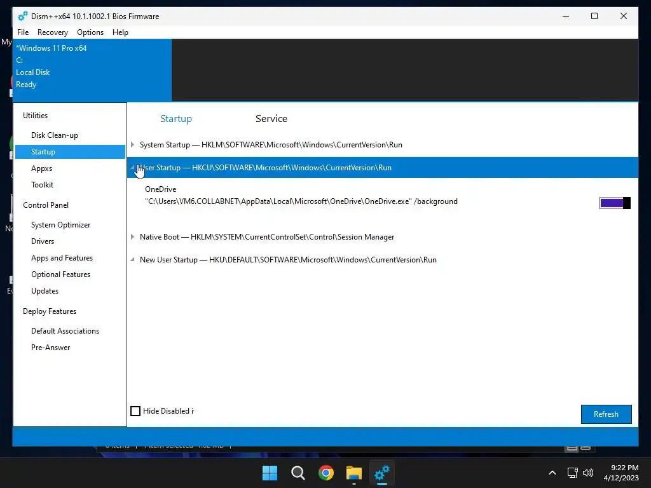Select System Startup HKLM Run row
This screenshot has height=488, width=651.
point(382,145)
